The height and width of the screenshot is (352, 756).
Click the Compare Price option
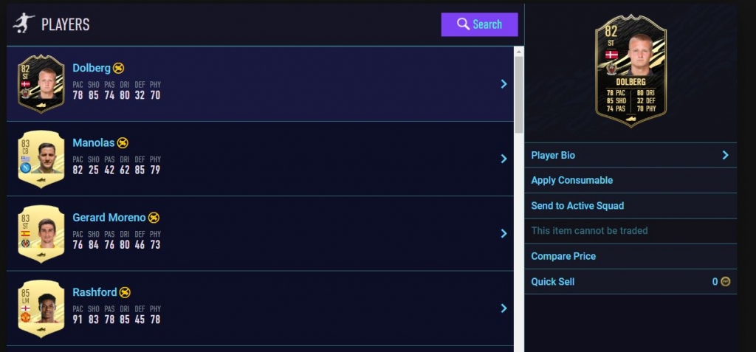(x=563, y=256)
